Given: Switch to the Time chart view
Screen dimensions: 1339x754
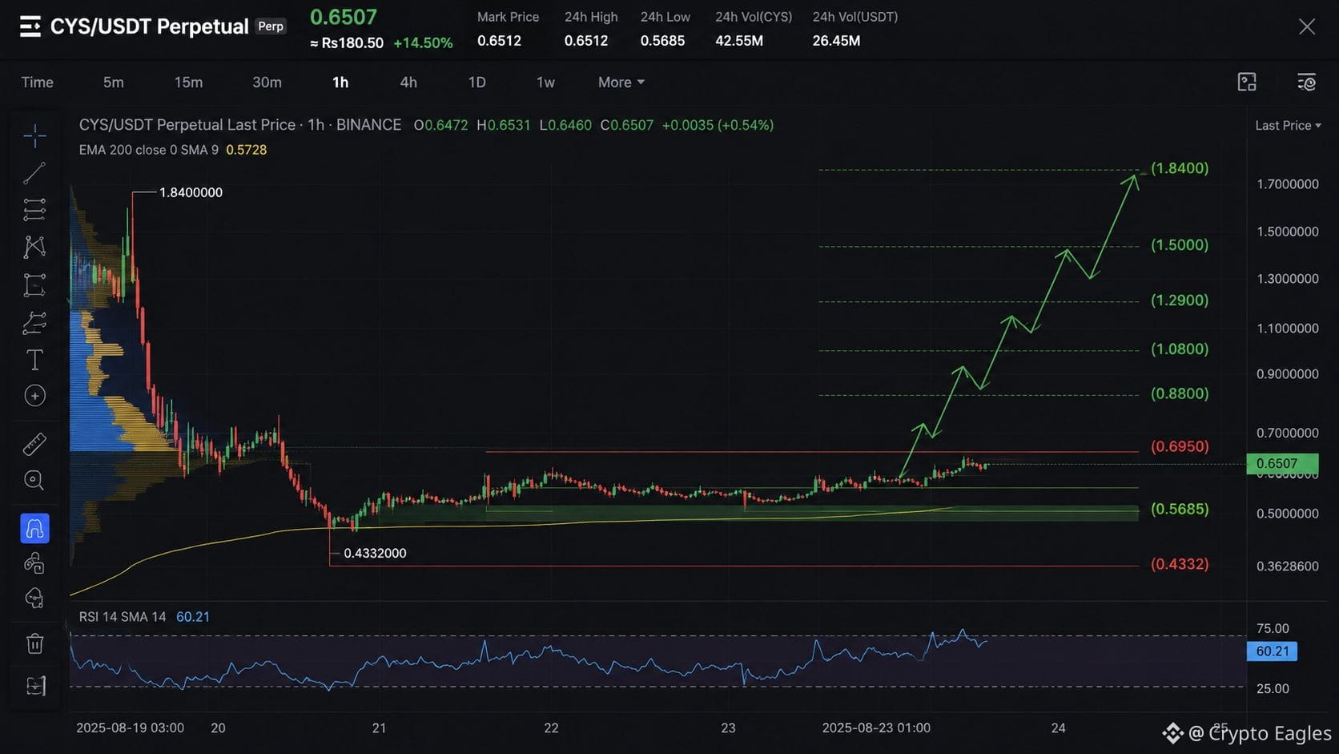Looking at the screenshot, I should tap(38, 83).
